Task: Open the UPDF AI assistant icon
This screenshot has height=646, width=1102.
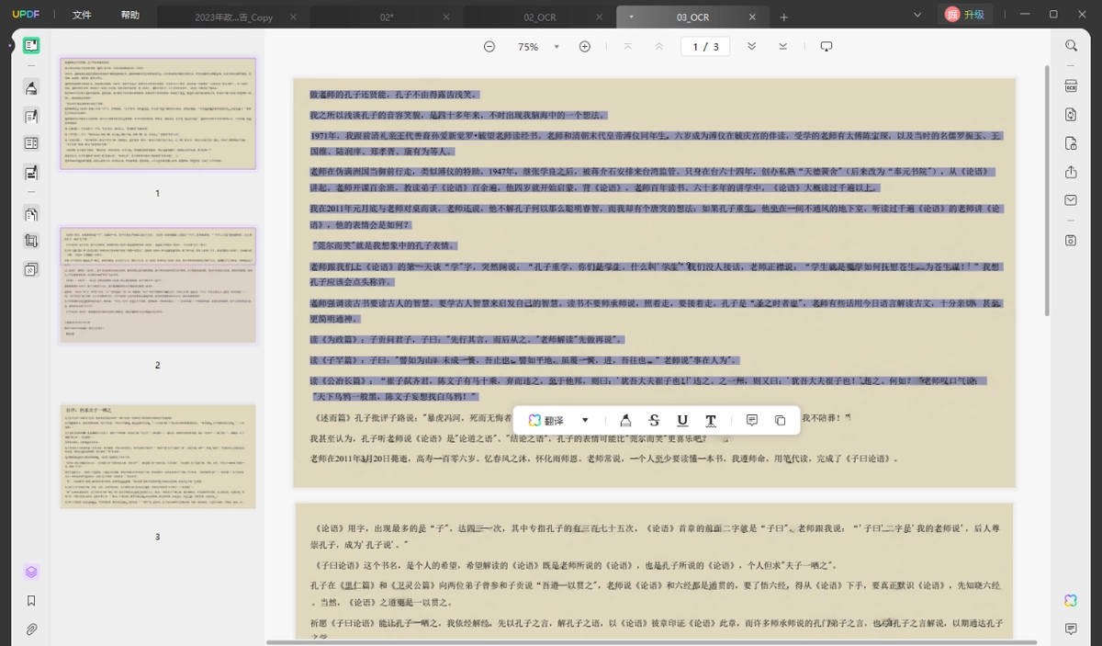Action: (x=1071, y=600)
